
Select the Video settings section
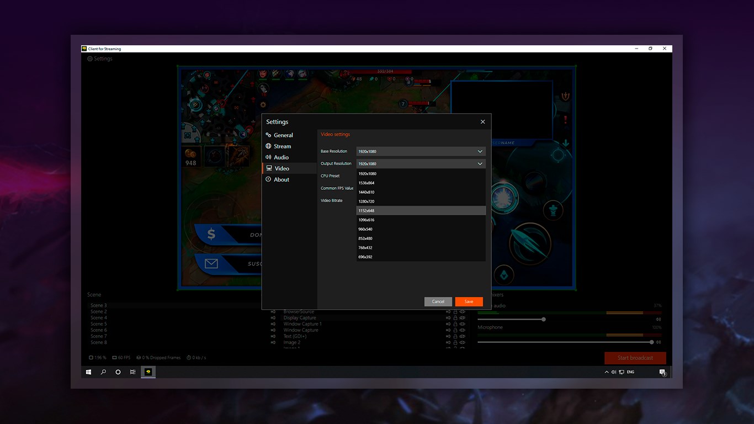coord(289,168)
